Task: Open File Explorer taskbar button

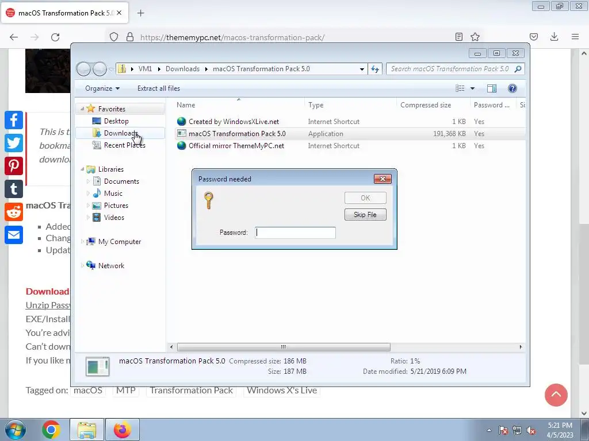Action: pyautogui.click(x=87, y=430)
